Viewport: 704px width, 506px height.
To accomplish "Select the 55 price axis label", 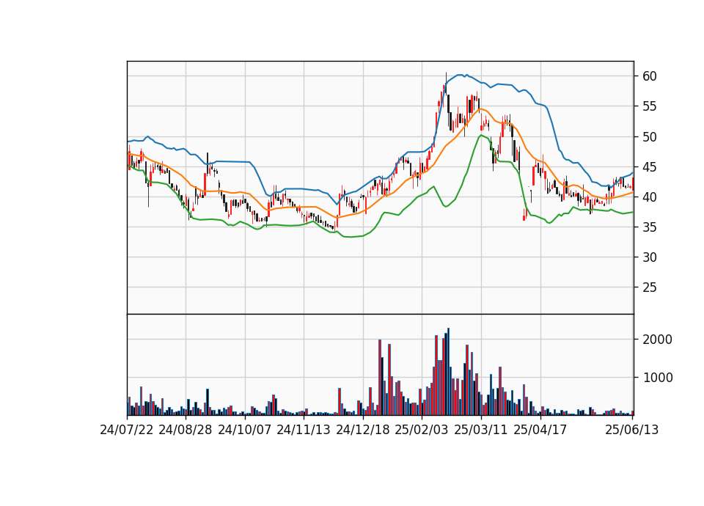I will [x=650, y=106].
